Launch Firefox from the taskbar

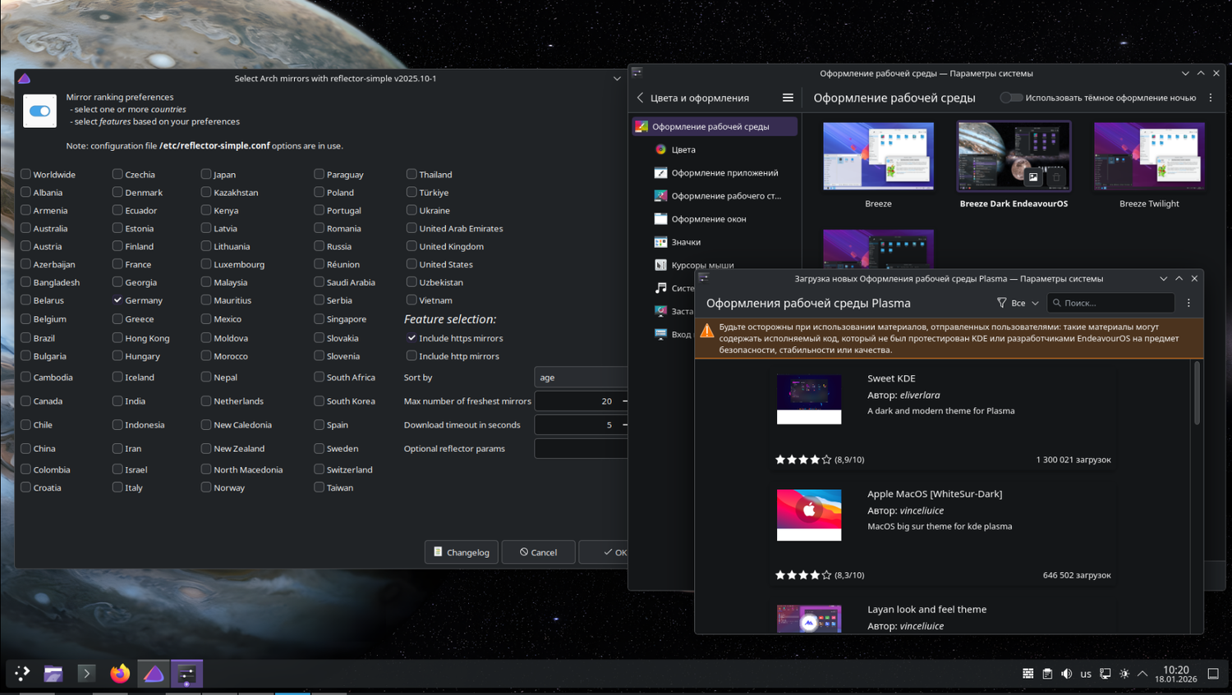120,674
